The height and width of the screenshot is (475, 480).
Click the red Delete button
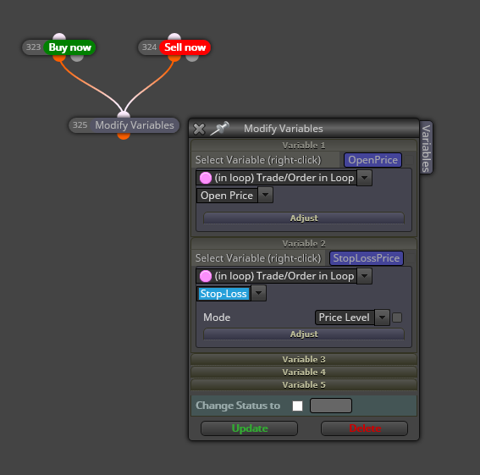(364, 428)
